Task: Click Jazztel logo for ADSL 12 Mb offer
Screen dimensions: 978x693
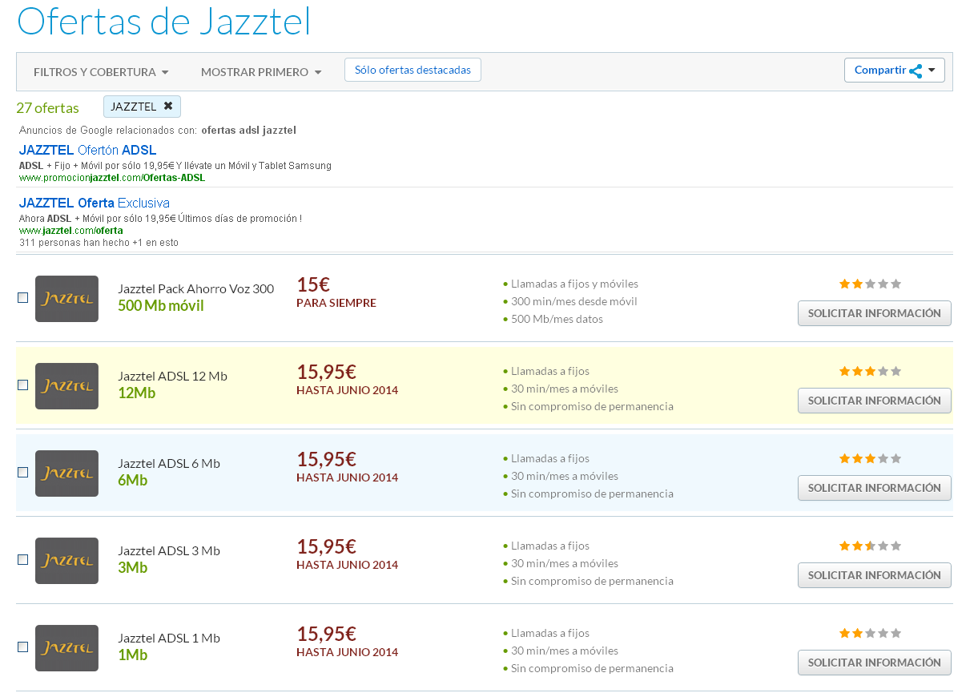Action: 66,386
